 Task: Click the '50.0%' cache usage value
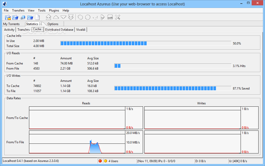[x=237, y=43]
